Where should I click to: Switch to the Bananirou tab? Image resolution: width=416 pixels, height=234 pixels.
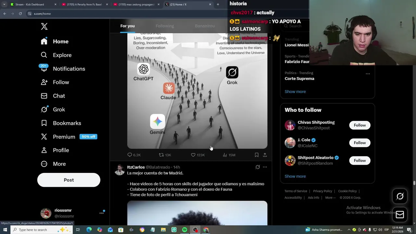(205, 26)
